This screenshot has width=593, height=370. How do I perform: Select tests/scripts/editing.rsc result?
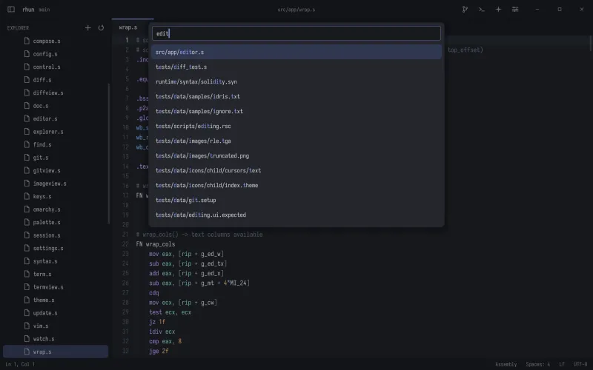coord(296,126)
